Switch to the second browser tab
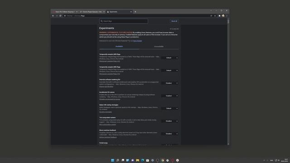 pyautogui.click(x=92, y=12)
